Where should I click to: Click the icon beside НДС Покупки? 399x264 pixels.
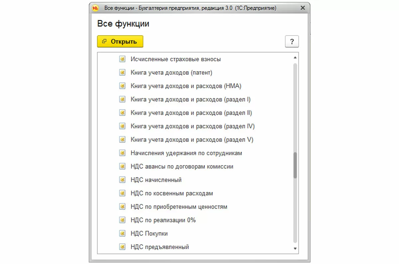[x=122, y=234]
